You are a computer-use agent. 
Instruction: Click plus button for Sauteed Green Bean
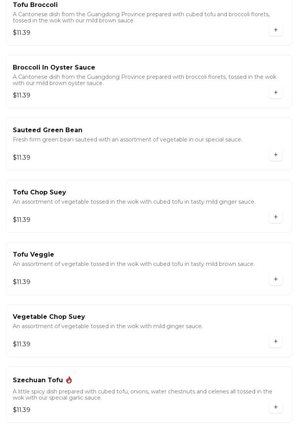[x=276, y=155]
